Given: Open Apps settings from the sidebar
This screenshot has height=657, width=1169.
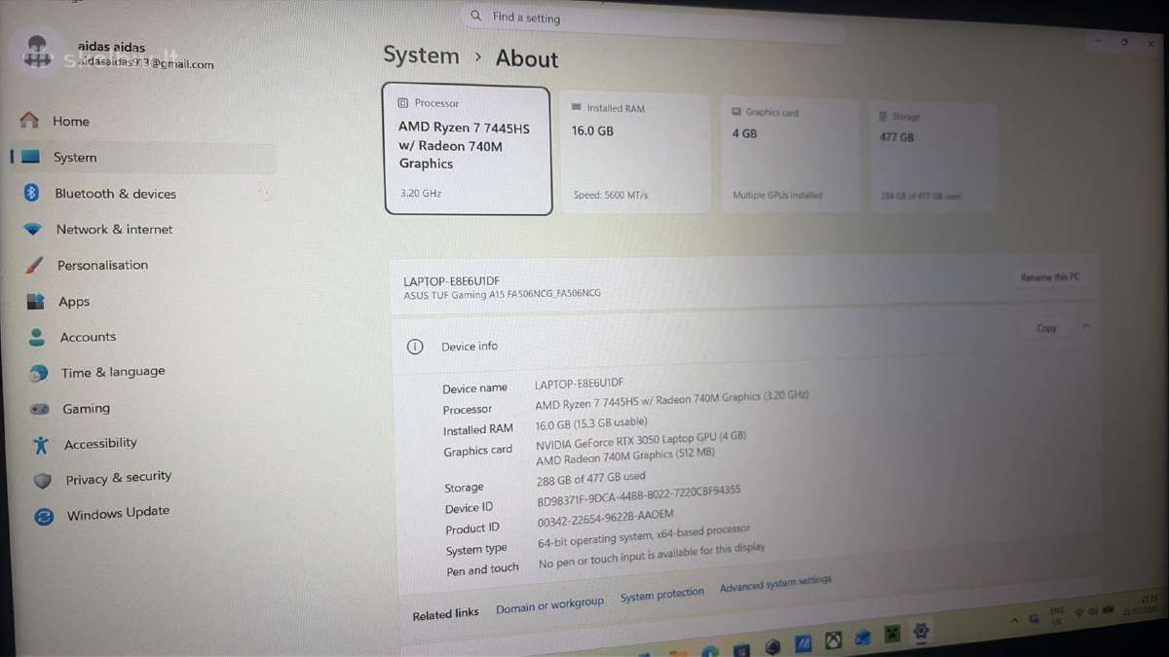Looking at the screenshot, I should pyautogui.click(x=73, y=302).
